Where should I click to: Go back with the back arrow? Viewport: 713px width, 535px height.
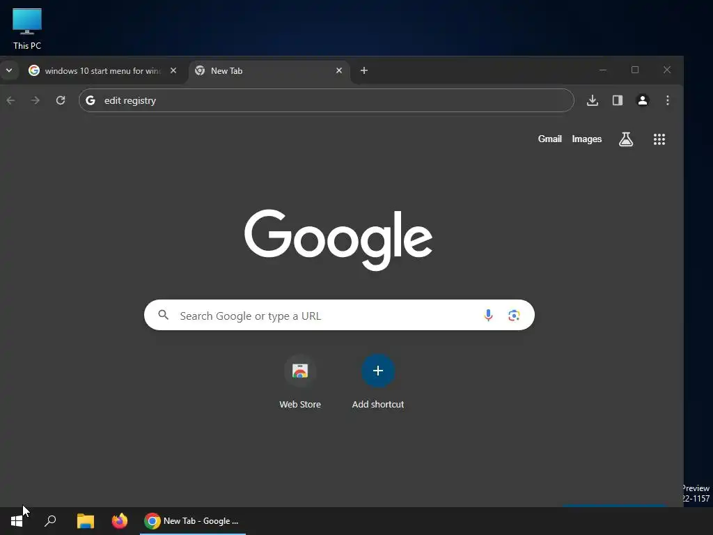[x=11, y=100]
